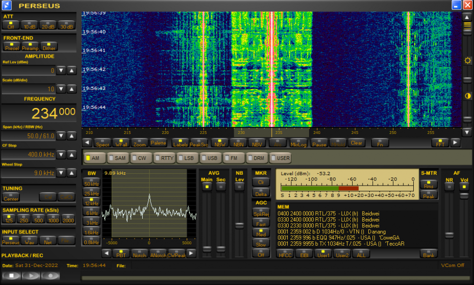
Task: Click the Bank button in memory panel
Action: 428,254
